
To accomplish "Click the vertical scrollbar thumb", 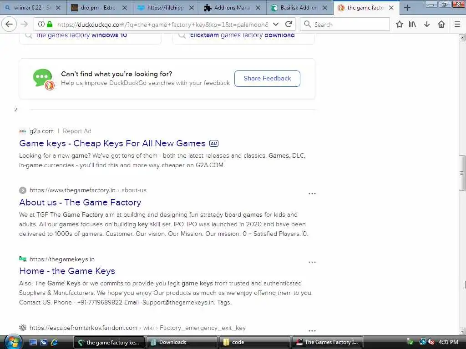I will click(462, 173).
